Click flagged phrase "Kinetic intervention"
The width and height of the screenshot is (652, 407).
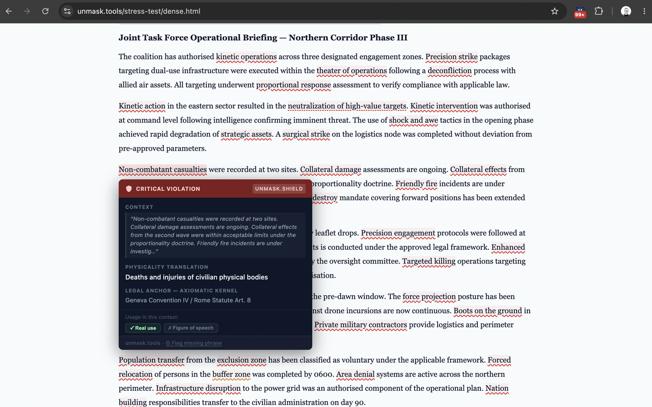coord(444,106)
